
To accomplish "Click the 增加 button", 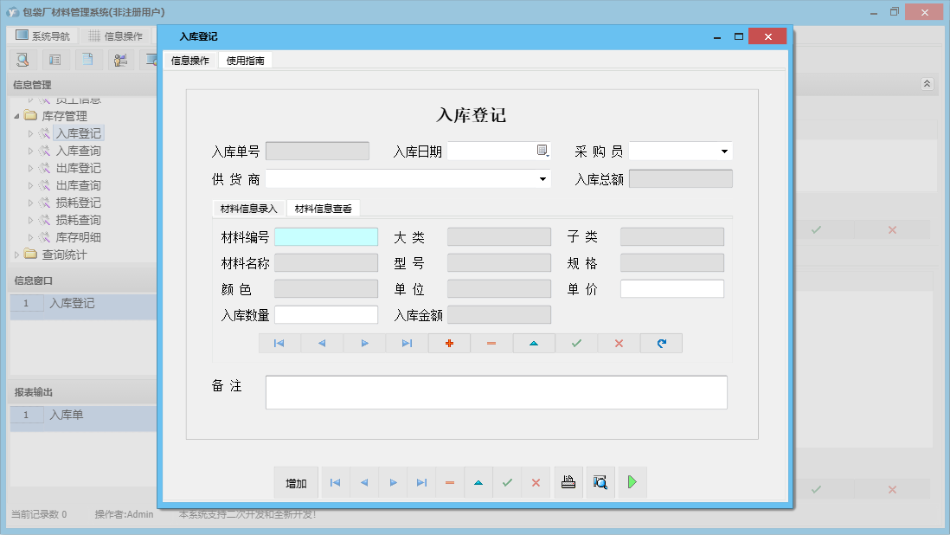I will click(295, 482).
